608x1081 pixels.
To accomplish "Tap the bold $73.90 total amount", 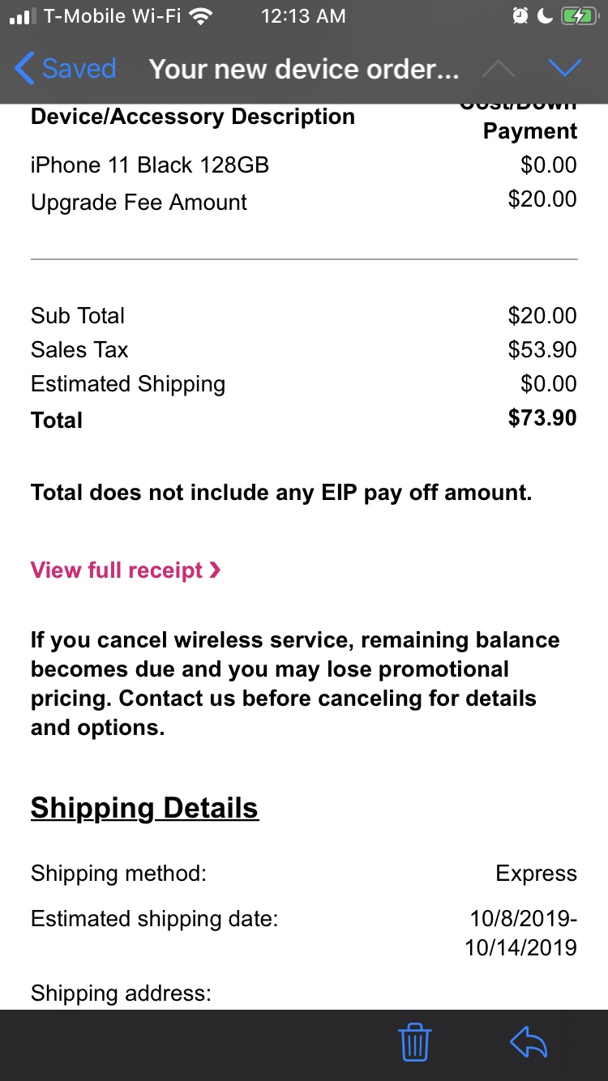I will tap(542, 418).
